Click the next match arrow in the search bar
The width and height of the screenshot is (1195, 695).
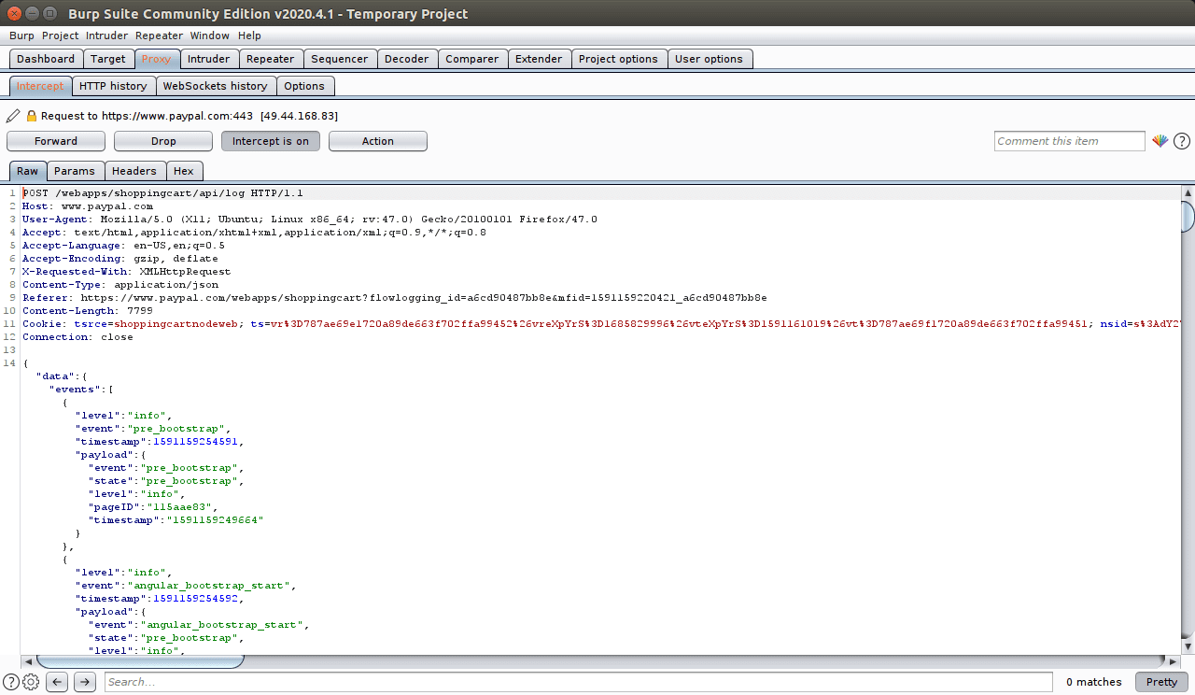pos(84,681)
